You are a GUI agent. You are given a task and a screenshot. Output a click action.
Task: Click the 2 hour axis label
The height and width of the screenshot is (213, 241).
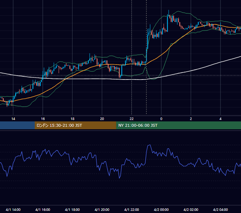coord(191,119)
